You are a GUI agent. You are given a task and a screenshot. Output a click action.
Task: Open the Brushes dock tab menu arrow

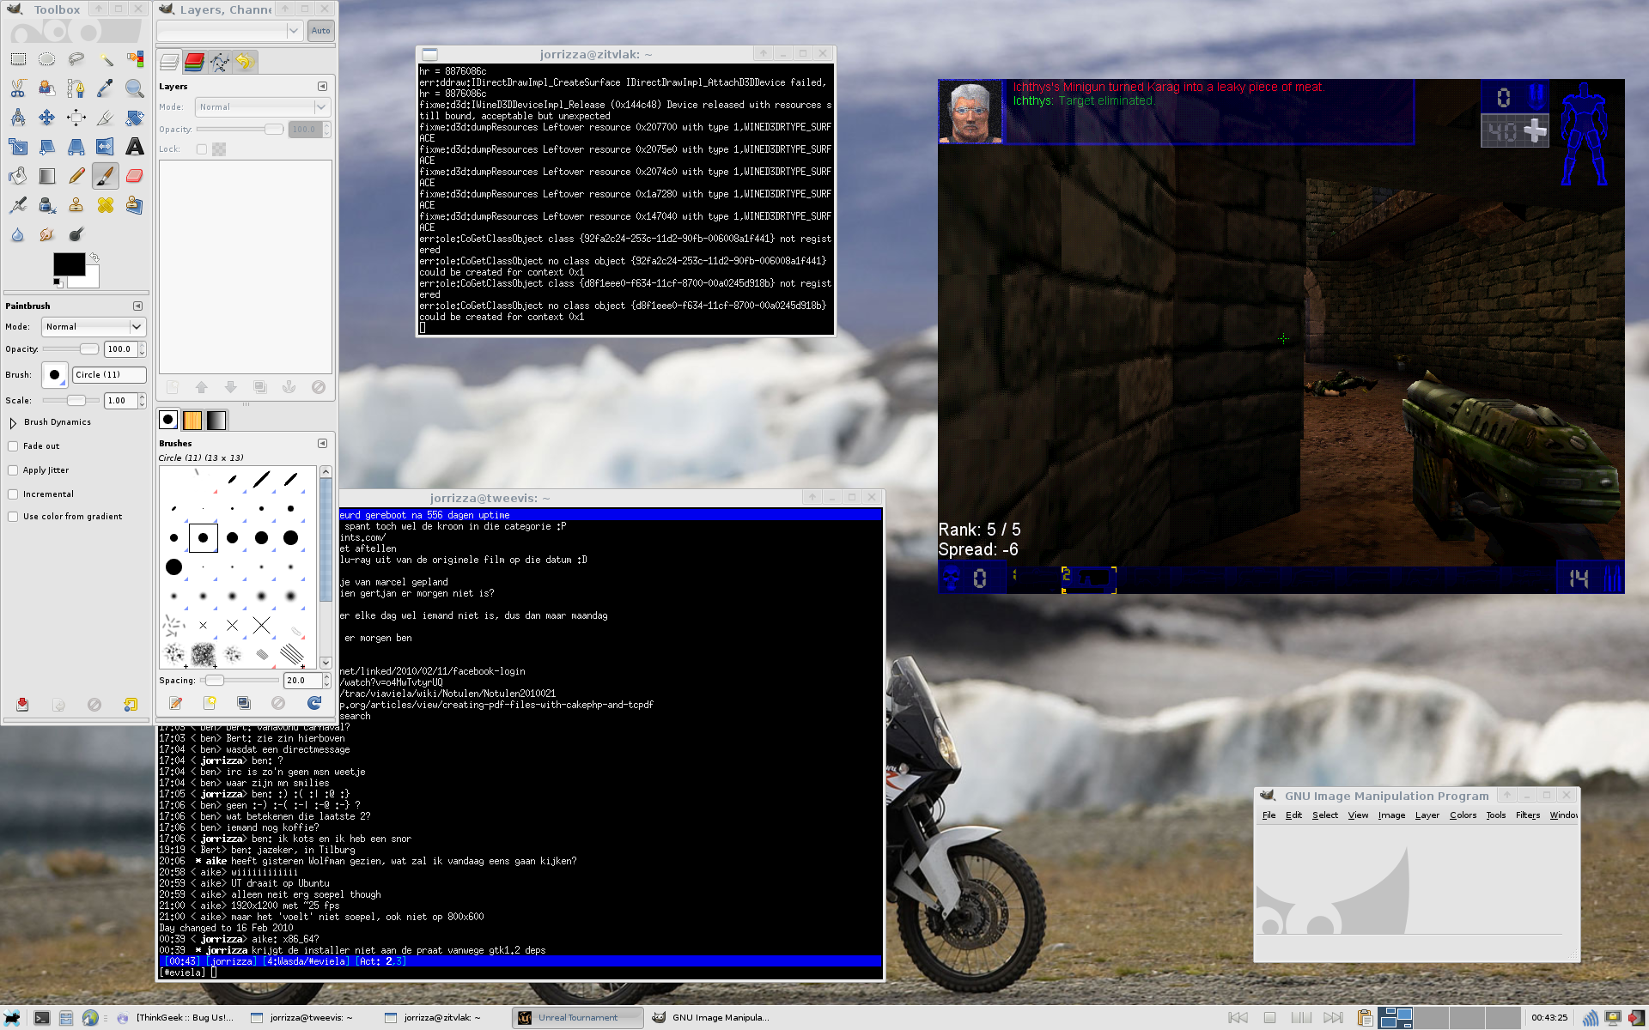point(322,444)
